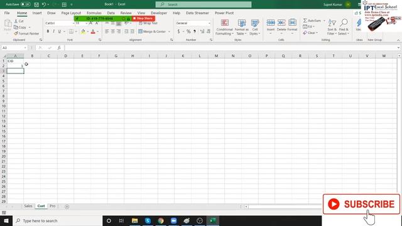The height and width of the screenshot is (226, 402).
Task: Apply the Fill Color bucket
Action: click(83, 31)
